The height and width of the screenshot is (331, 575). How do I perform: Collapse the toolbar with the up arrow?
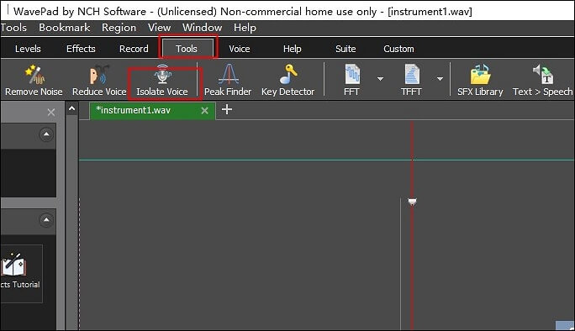pyautogui.click(x=72, y=108)
